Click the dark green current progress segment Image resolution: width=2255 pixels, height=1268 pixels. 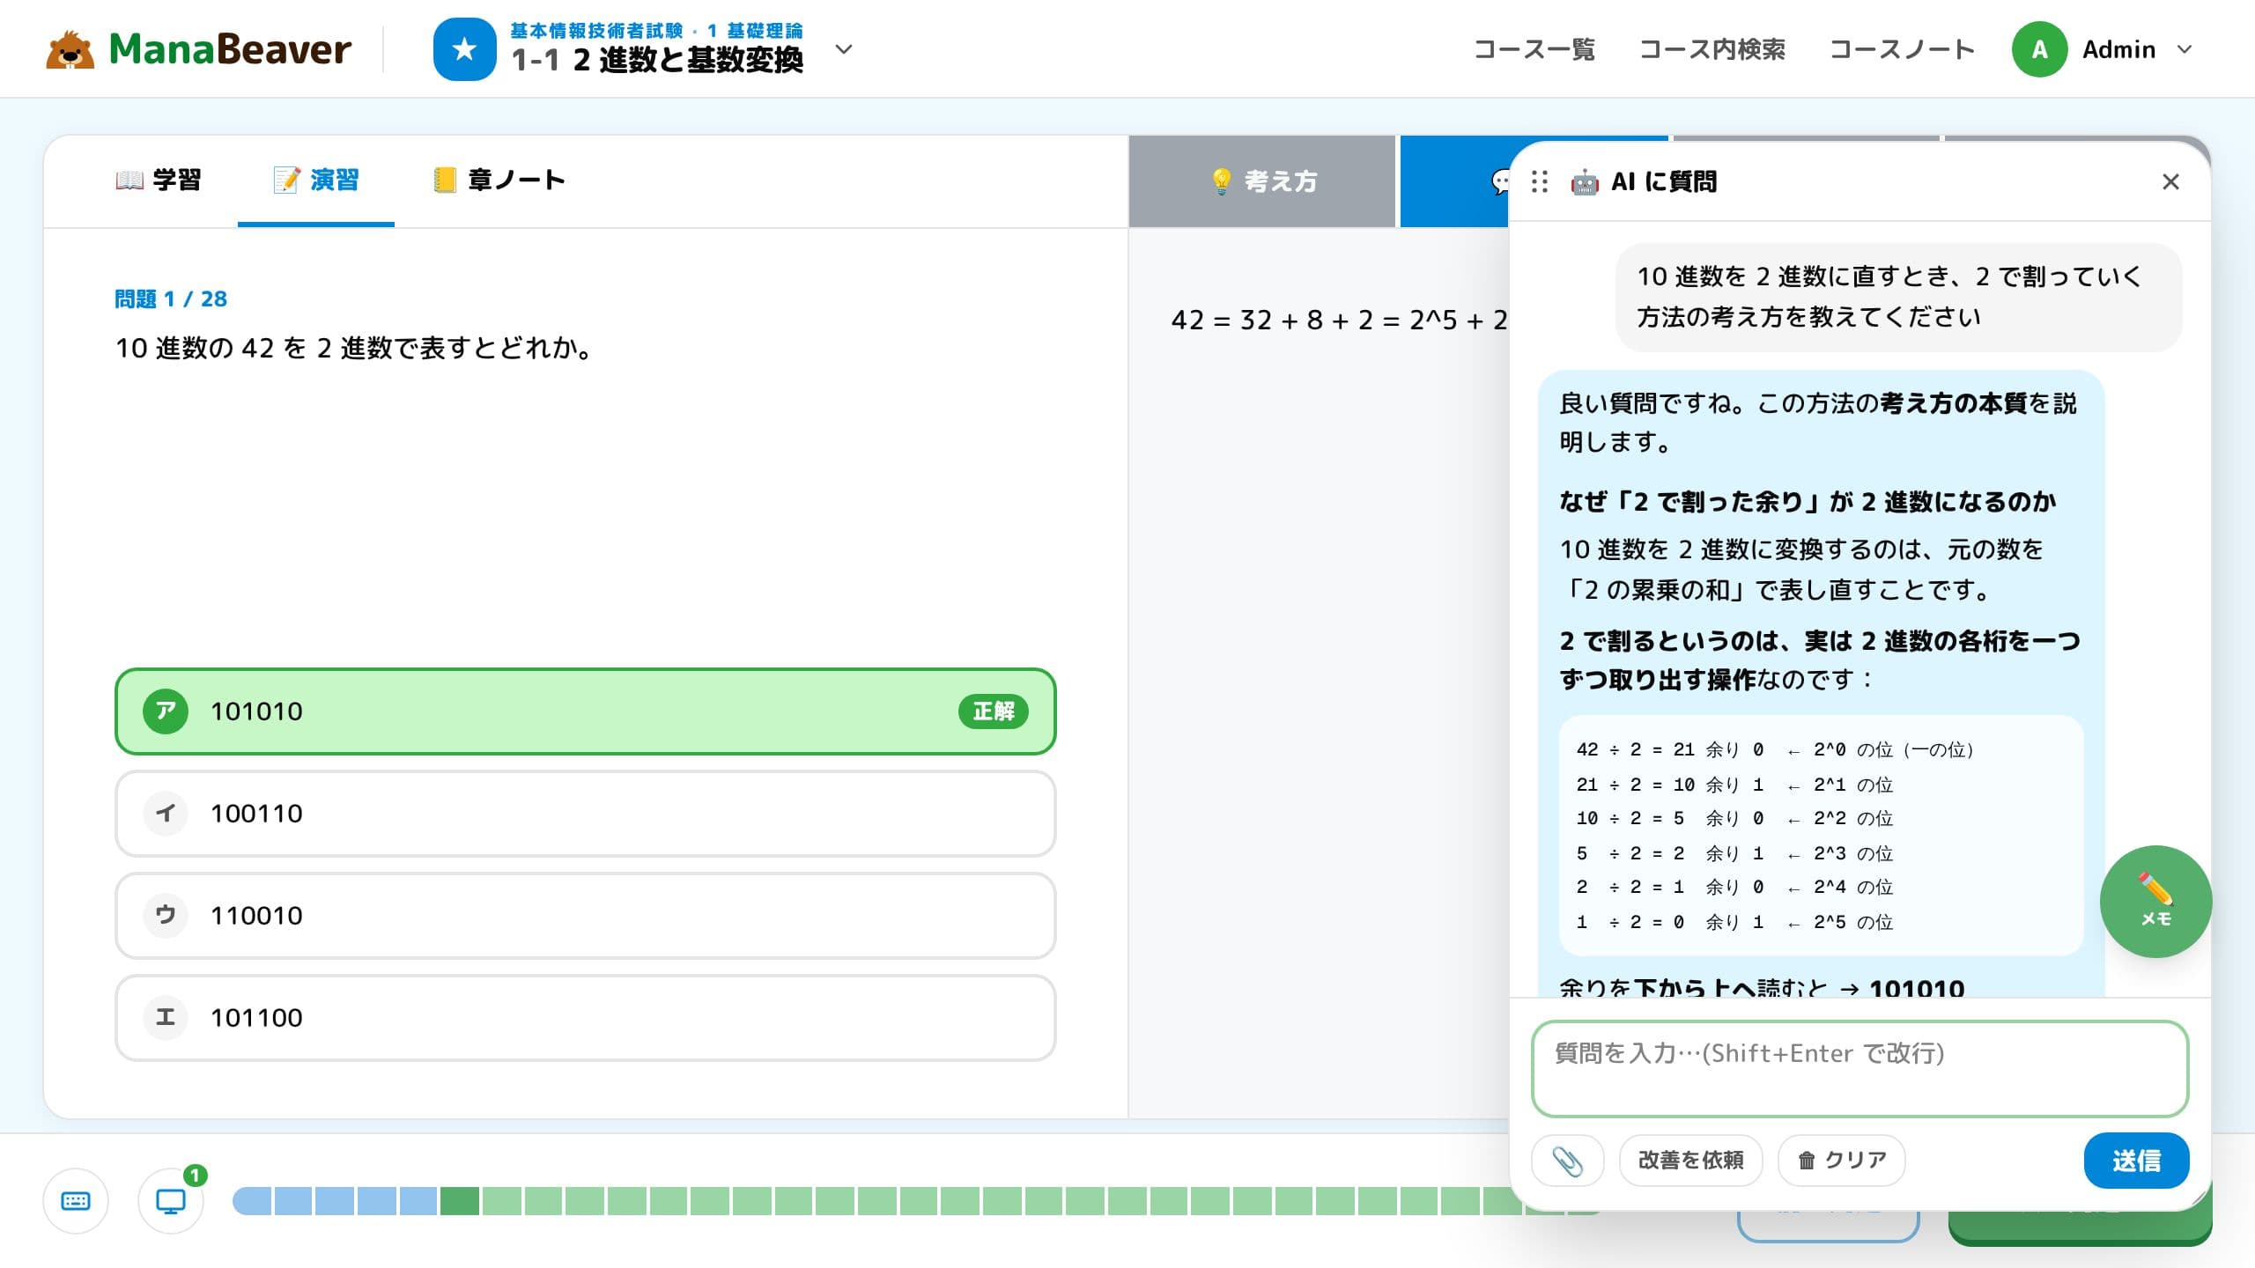[460, 1201]
